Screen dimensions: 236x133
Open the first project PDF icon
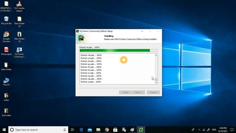point(6,51)
